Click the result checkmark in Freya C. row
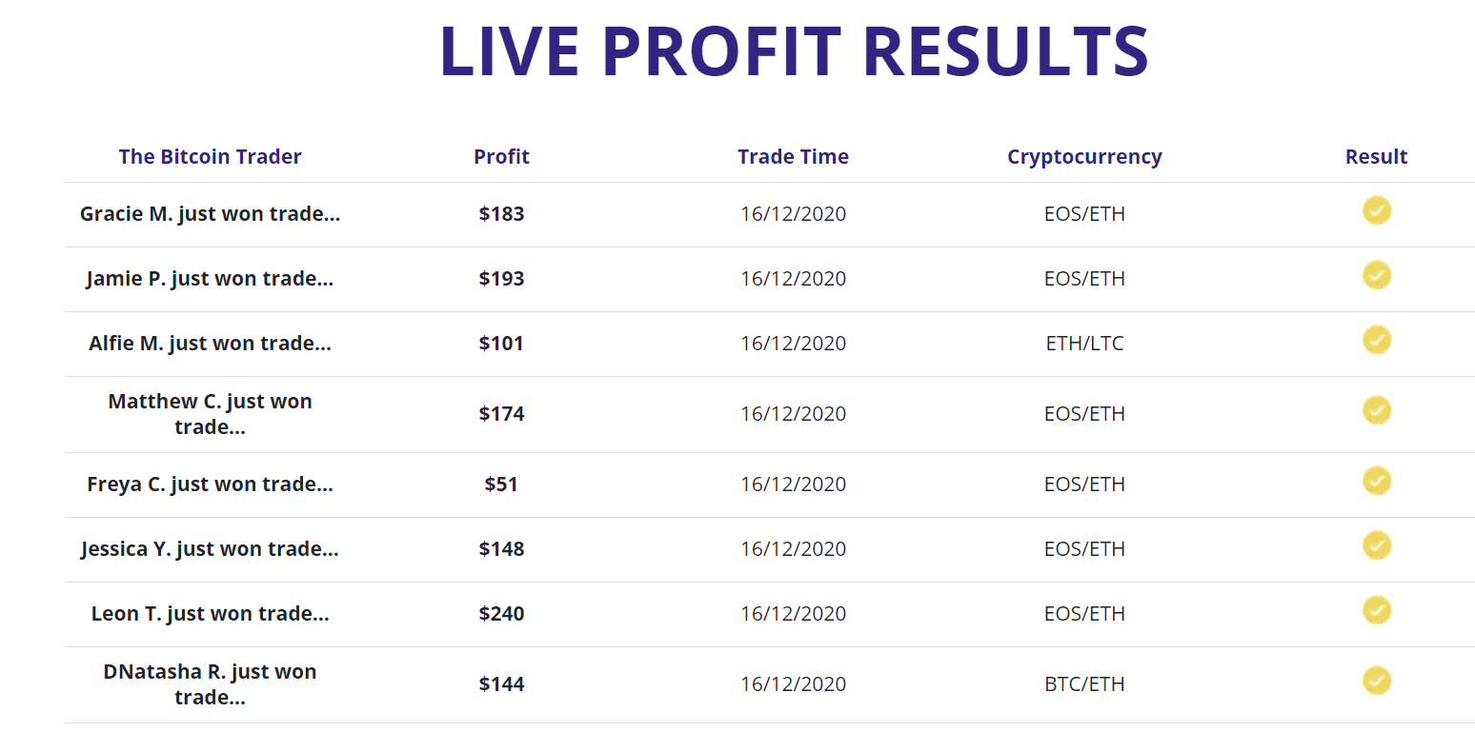The image size is (1475, 732). (x=1376, y=480)
